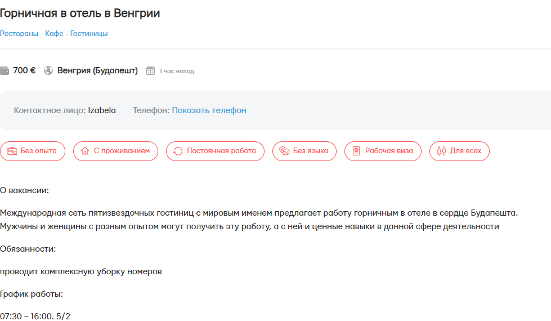This screenshot has width=551, height=321.
Task: Click the passport icon in Рабочая виза tag
Action: [356, 151]
